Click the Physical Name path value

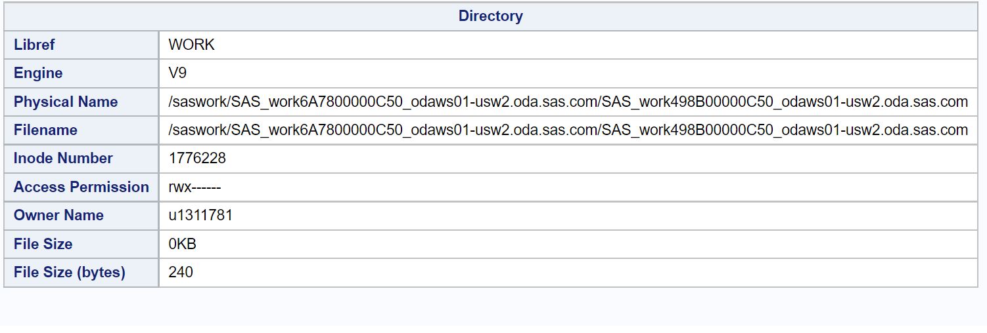[568, 102]
